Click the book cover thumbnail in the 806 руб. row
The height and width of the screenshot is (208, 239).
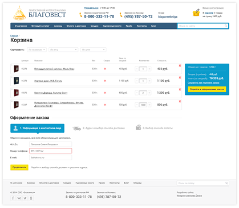16,105
